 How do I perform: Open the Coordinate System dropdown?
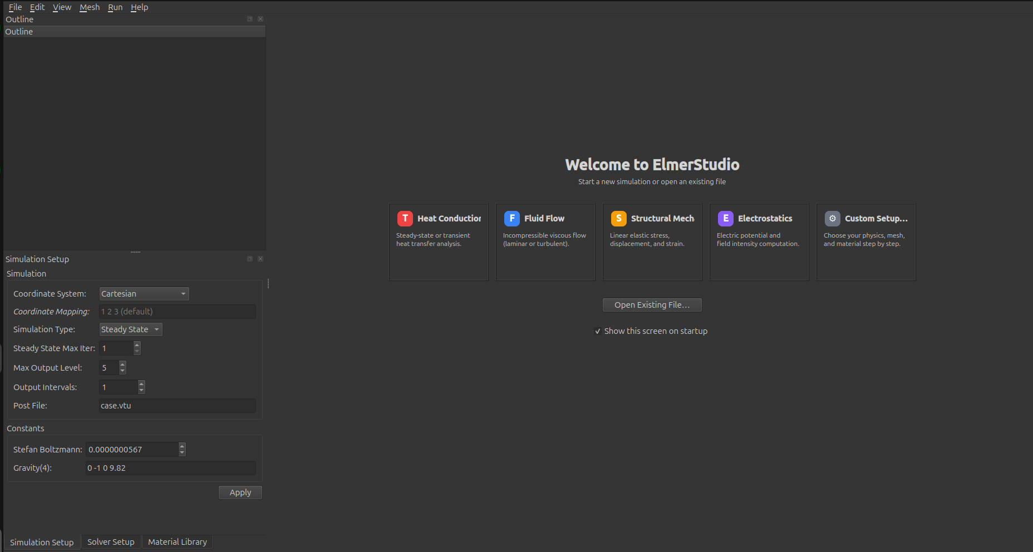[x=144, y=294]
